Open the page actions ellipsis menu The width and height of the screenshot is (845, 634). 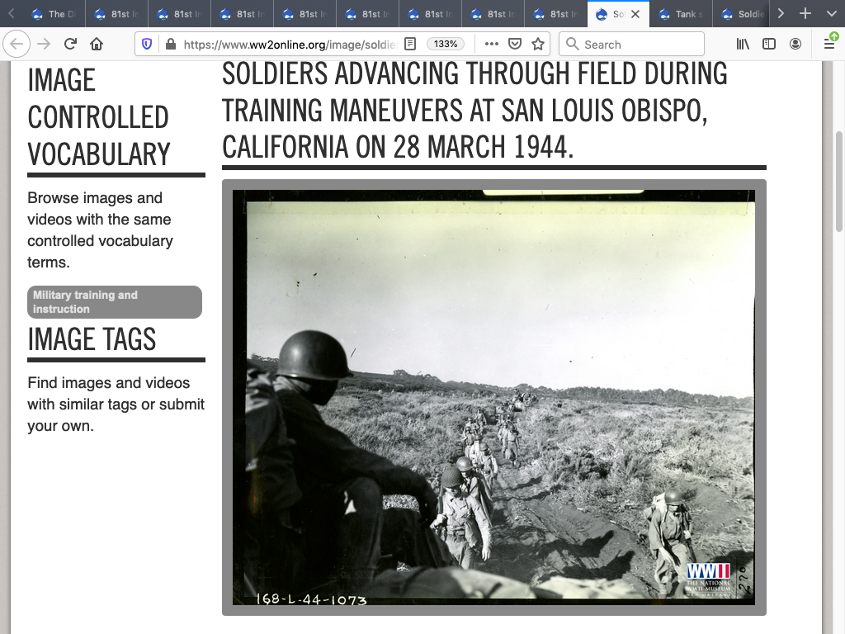(x=491, y=45)
